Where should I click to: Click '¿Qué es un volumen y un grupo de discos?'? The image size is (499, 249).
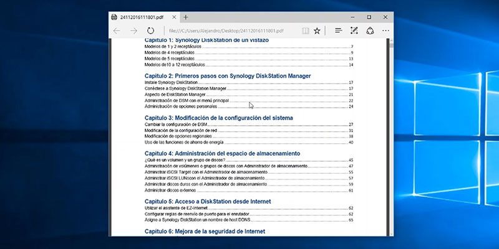tap(249, 160)
